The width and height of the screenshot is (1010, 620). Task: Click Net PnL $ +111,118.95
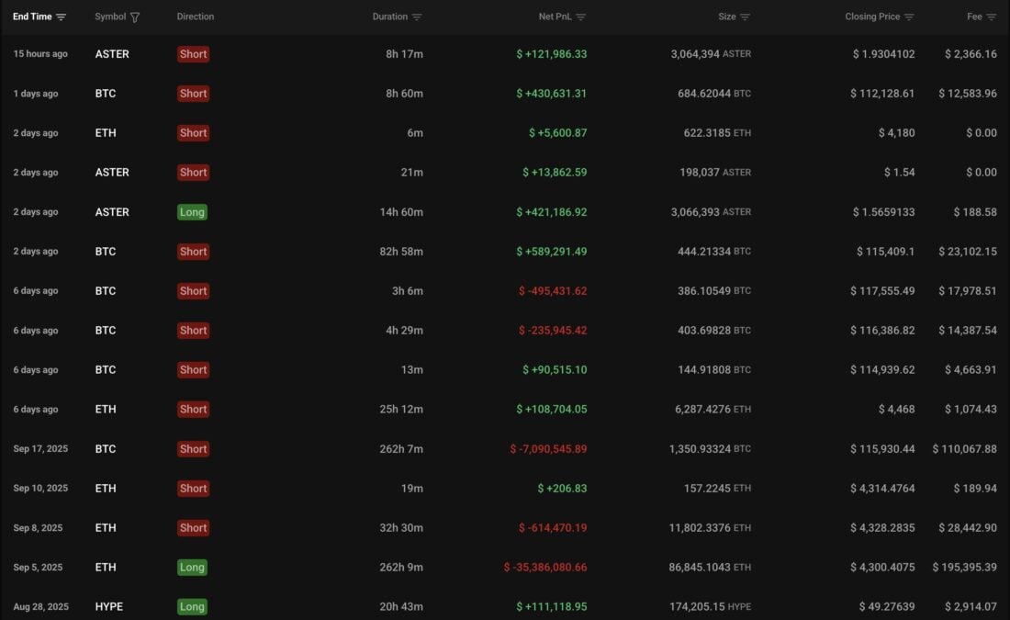[552, 606]
